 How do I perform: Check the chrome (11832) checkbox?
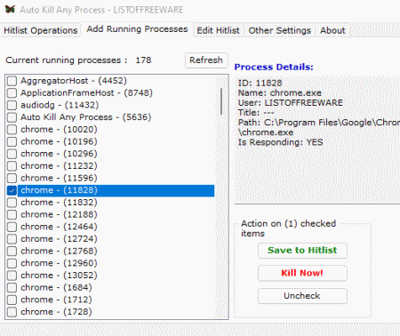12,203
